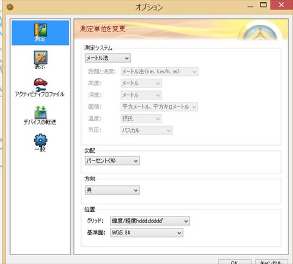
Task: Click the 気圧 パスカル dropdown
Action: tap(147, 130)
